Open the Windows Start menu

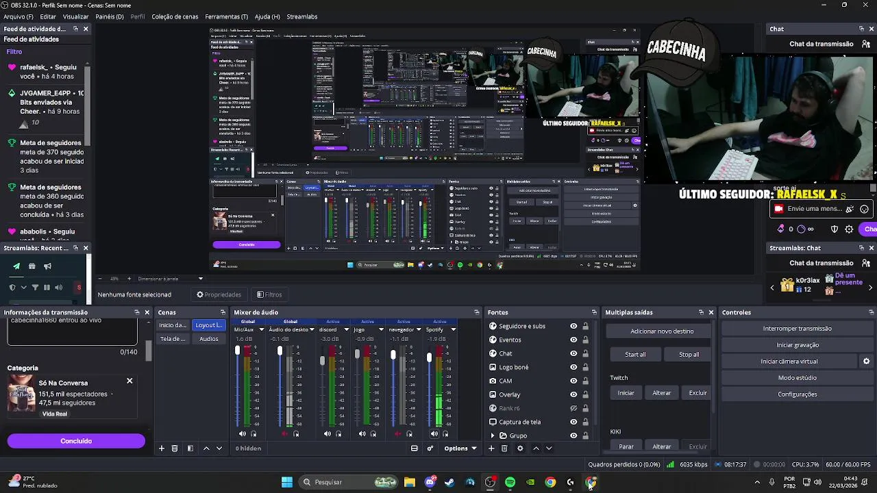287,482
